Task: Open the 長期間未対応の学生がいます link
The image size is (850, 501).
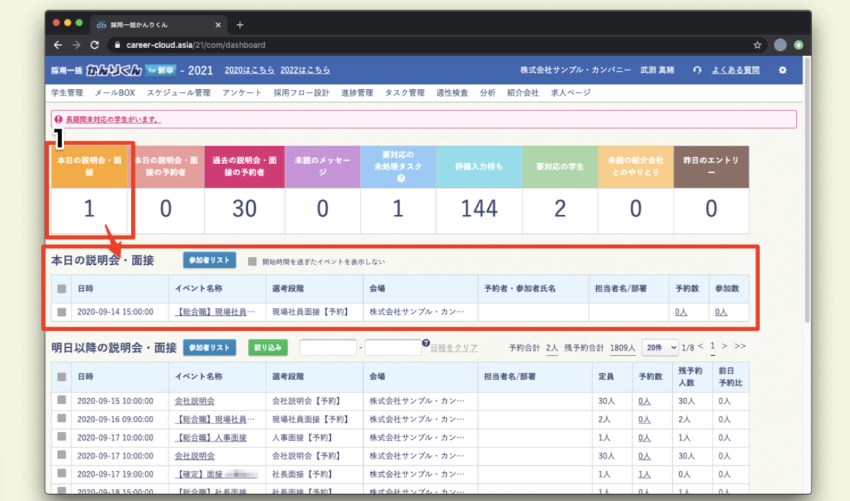Action: pos(113,119)
